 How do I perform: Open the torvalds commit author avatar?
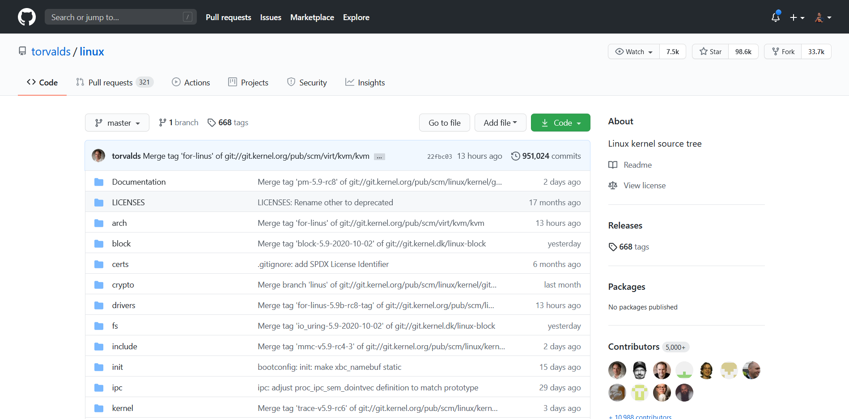[98, 156]
